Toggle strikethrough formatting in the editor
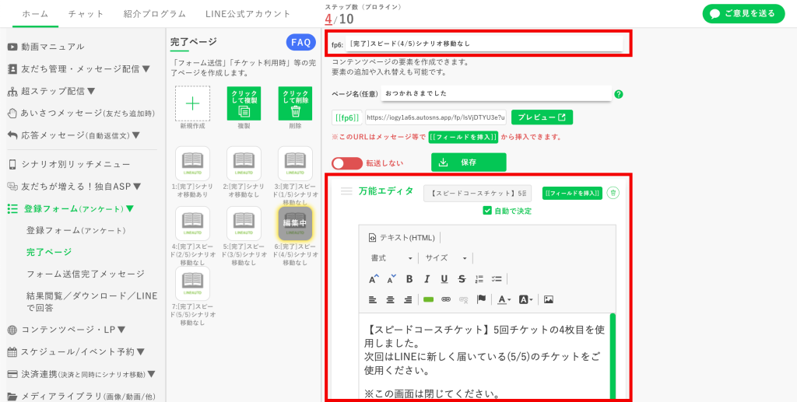Screen dimensions: 797x402 [x=462, y=278]
